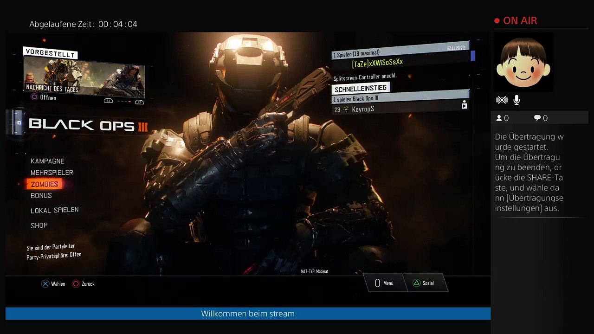Screen dimensions: 594x334
Task: Click the red ON AIR indicator dot
Action: 497,21
